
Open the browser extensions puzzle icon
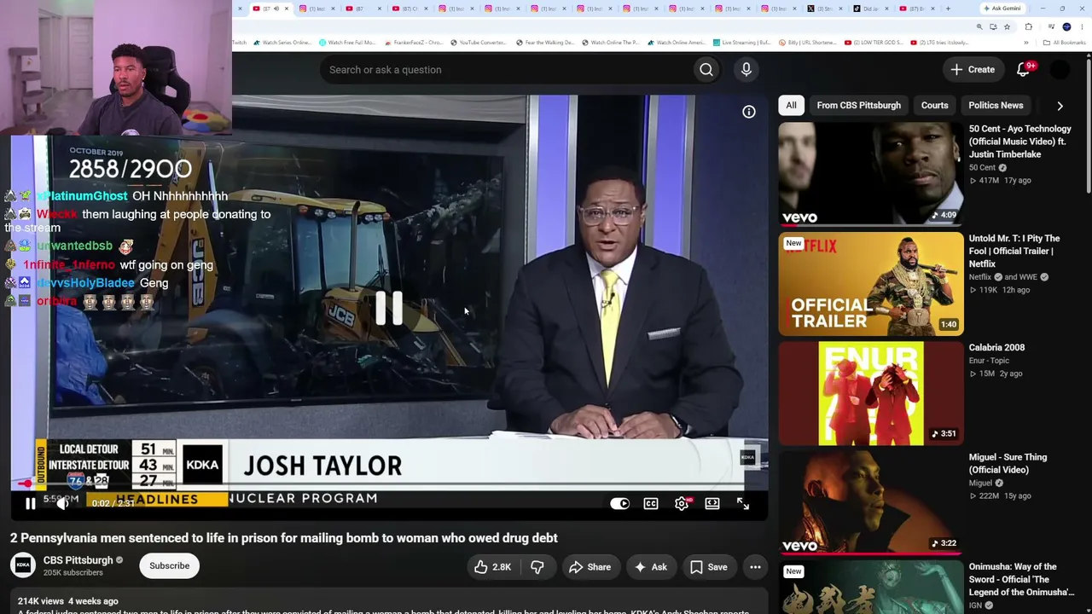(x=1028, y=26)
